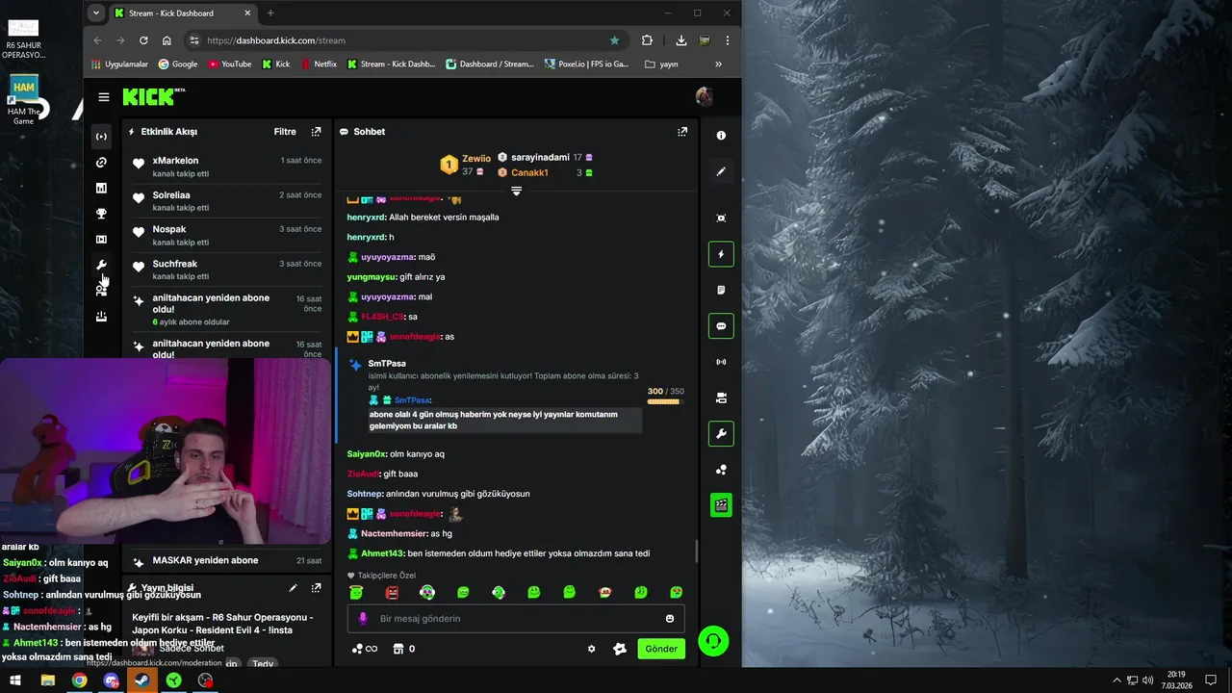
Task: Type in the Bir mesaj gönderin field
Action: coord(516,619)
